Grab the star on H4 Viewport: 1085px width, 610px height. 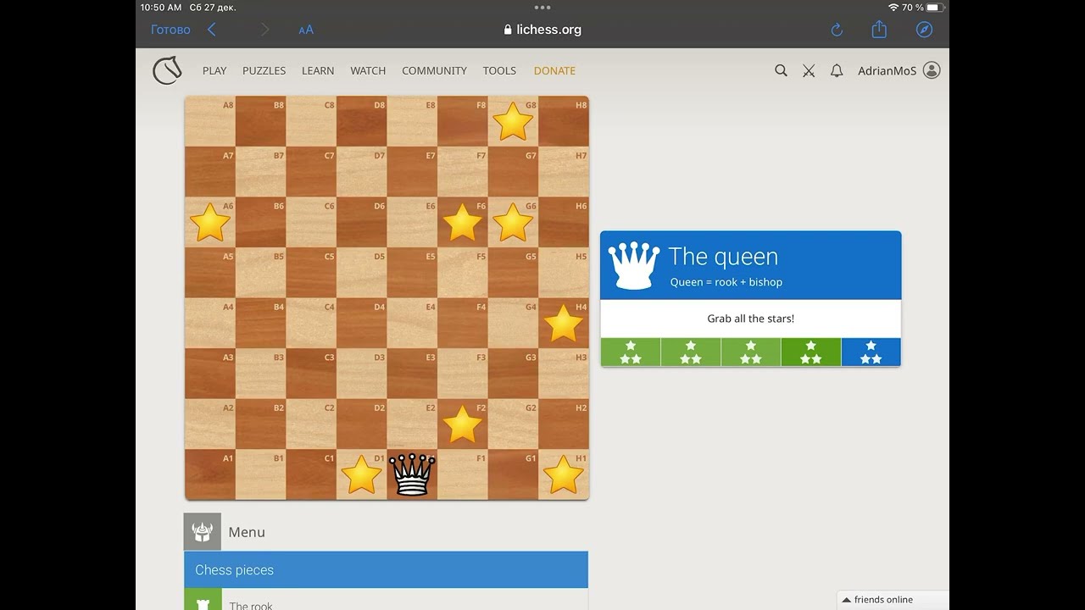click(564, 323)
